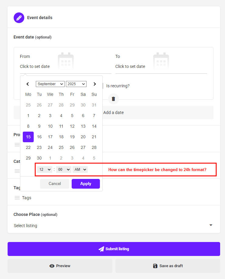Advance to next month with right arrow
The height and width of the screenshot is (279, 225).
coord(95,84)
